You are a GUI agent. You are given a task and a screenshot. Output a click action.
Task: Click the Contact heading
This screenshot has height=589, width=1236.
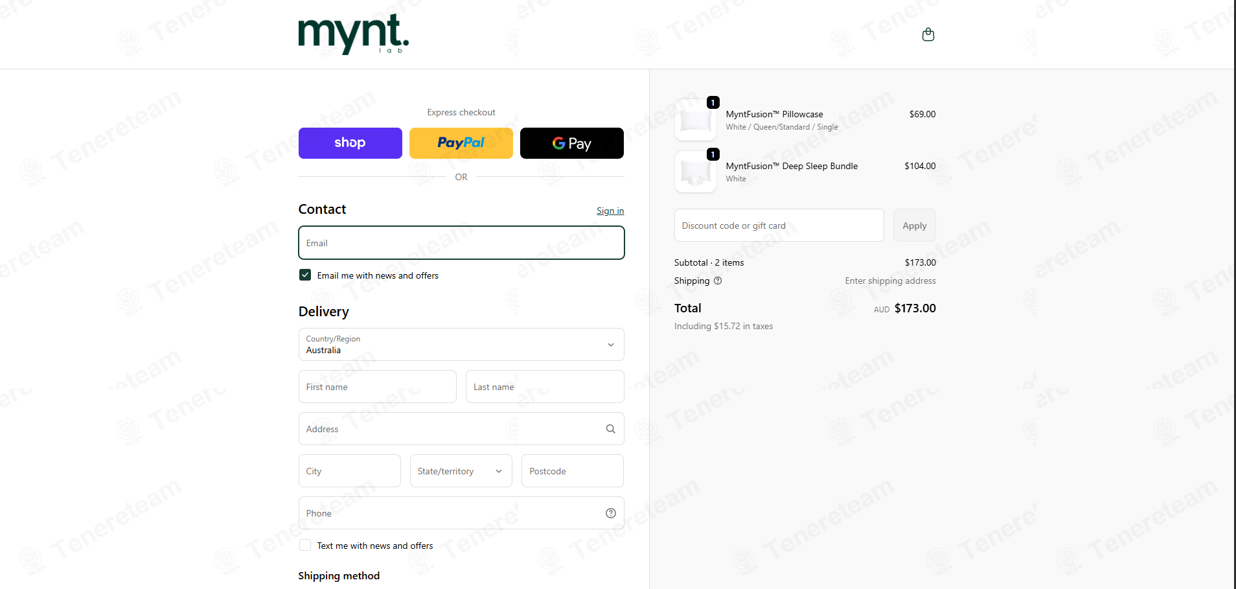[323, 209]
